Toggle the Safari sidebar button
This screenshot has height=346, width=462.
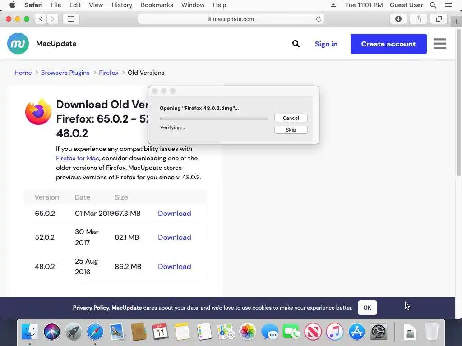(71, 19)
